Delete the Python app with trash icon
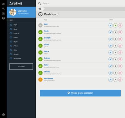The width and height of the screenshot is (125, 118). point(120,59)
